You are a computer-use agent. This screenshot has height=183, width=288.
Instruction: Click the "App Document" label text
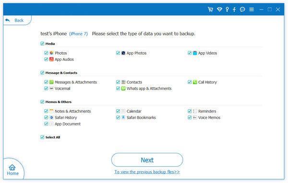pyautogui.click(x=68, y=124)
